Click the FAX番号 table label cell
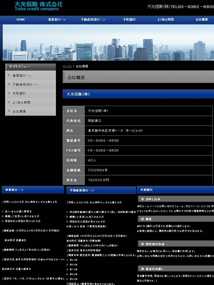This screenshot has width=214, height=285. click(74, 150)
